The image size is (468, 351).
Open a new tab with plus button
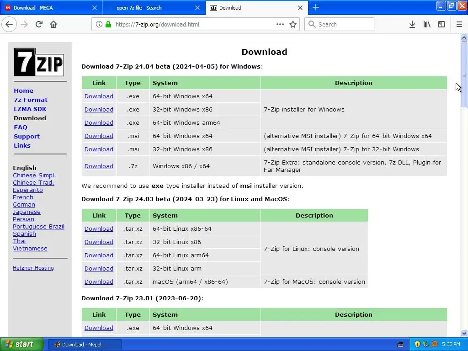point(316,8)
